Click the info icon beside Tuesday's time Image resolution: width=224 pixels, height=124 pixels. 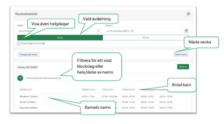[x=116, y=97]
